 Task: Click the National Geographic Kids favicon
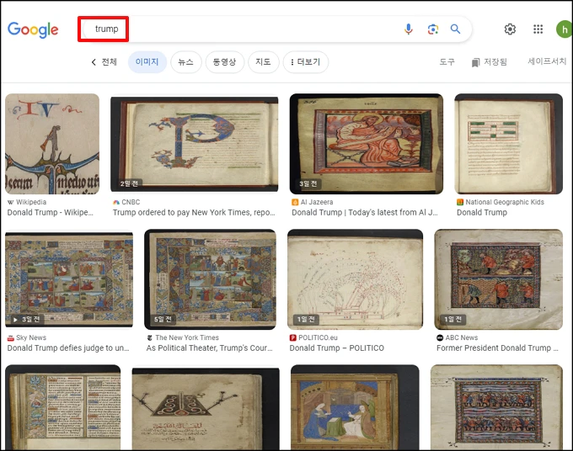click(x=460, y=202)
